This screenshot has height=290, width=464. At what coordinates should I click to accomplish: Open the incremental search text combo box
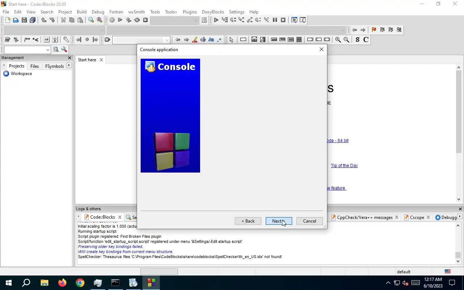pos(141,40)
